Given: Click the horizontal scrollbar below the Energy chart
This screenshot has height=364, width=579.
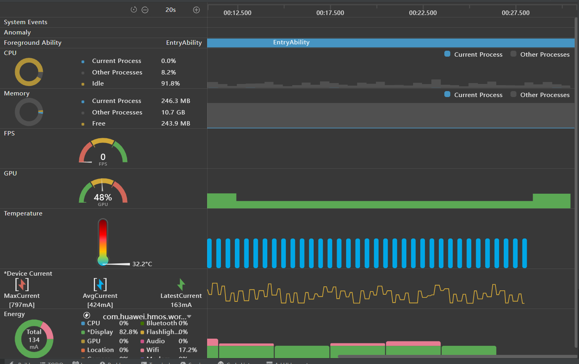Looking at the screenshot, I should [x=457, y=356].
